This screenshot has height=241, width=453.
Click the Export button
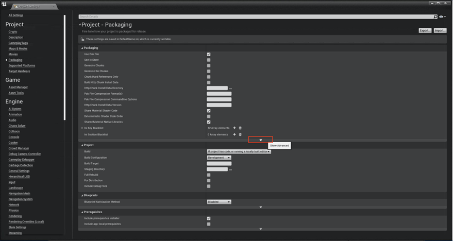[x=425, y=30]
